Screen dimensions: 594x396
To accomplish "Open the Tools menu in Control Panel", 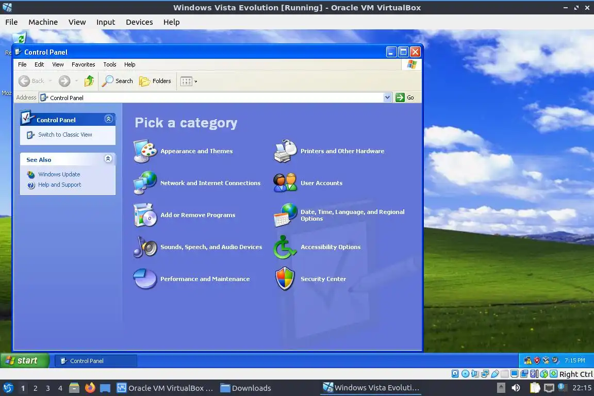I will pyautogui.click(x=110, y=64).
